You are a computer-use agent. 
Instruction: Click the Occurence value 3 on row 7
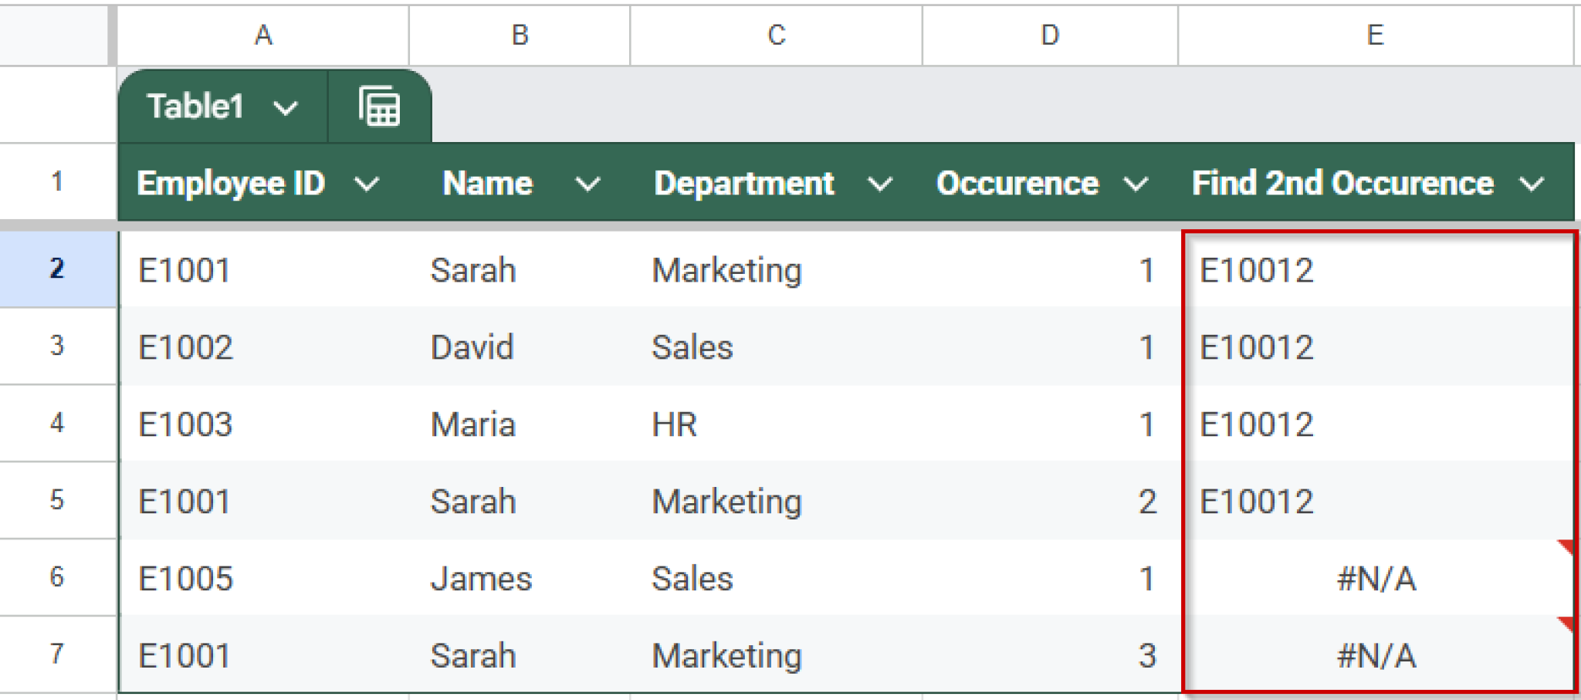1147,655
